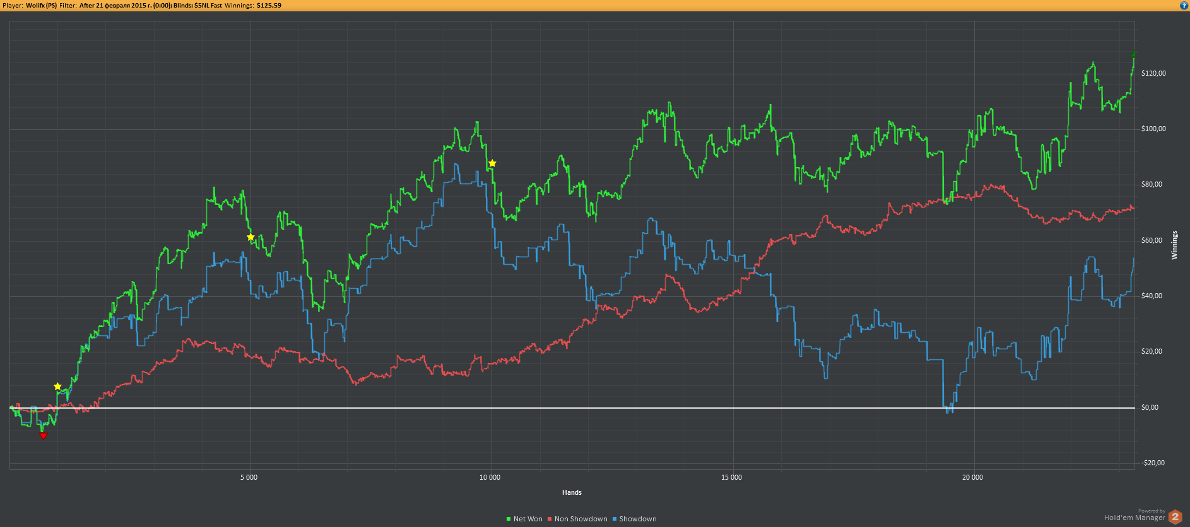1190x527 pixels.
Task: Select the Winnings $125,59 total in header
Action: pyautogui.click(x=253, y=5)
